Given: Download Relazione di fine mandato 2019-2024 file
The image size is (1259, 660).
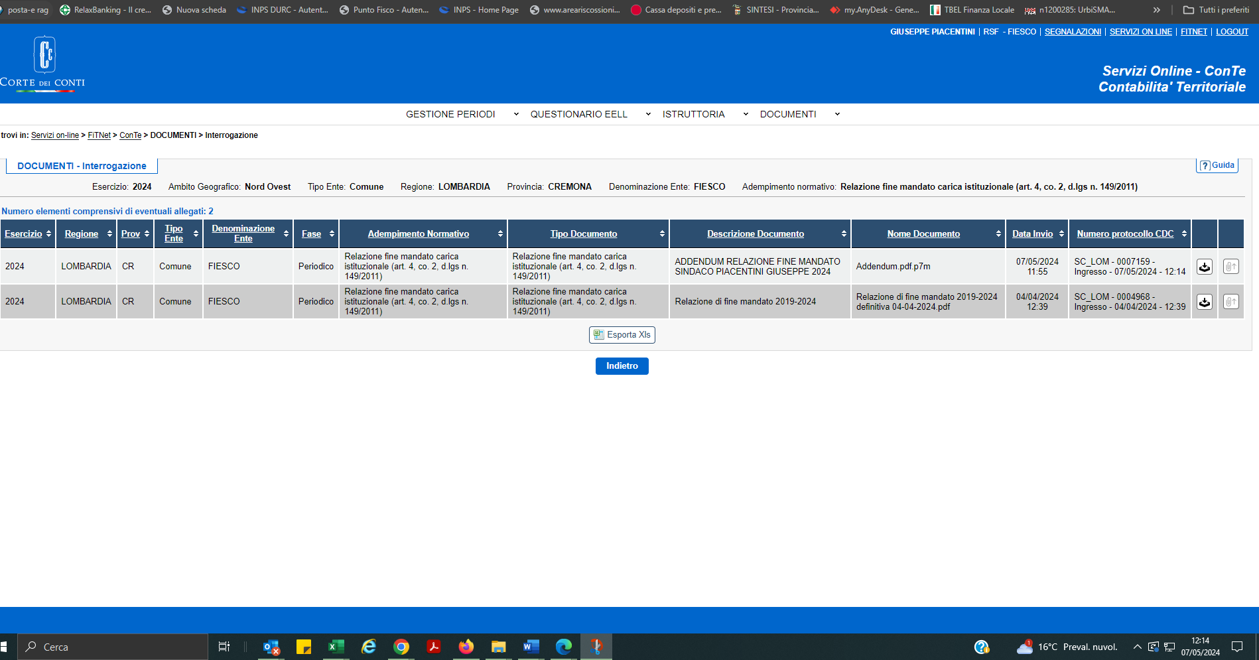Looking at the screenshot, I should (1204, 302).
